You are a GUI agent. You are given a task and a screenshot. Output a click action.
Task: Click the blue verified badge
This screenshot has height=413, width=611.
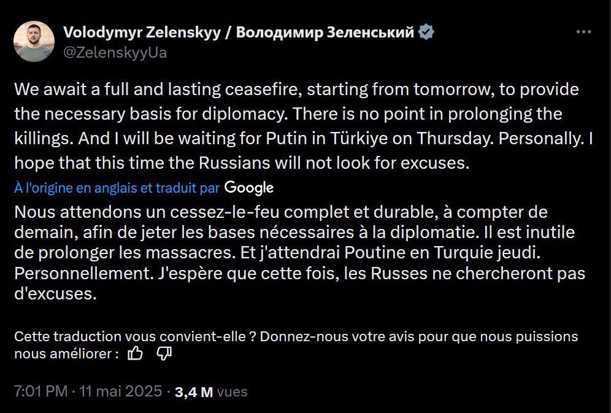point(426,33)
